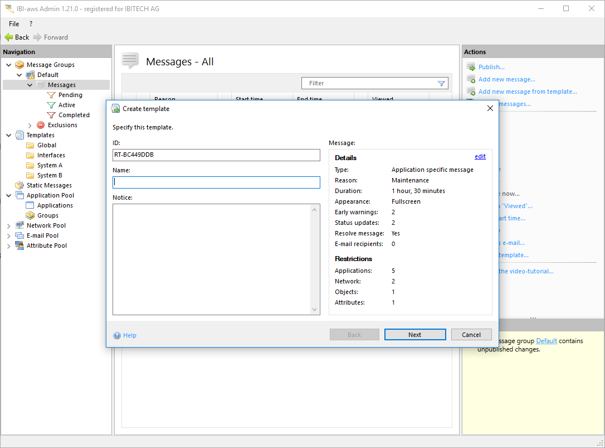Image resolution: width=605 pixels, height=448 pixels.
Task: Click the E-mail Pool icon
Action: point(19,235)
